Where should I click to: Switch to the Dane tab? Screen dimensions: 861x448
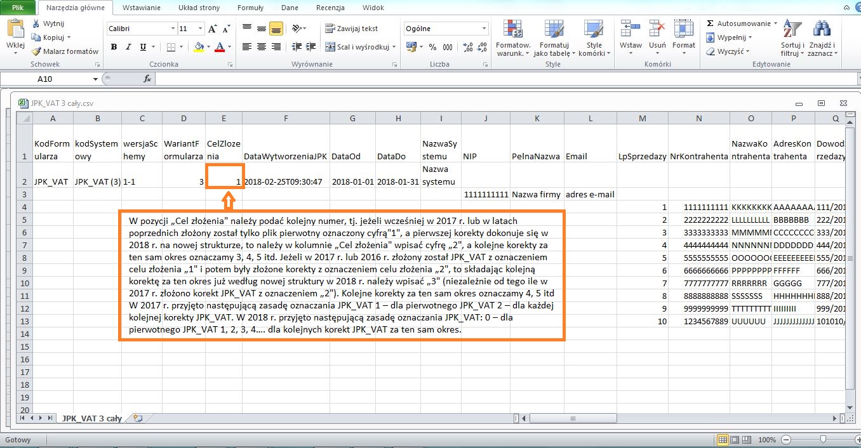click(290, 8)
